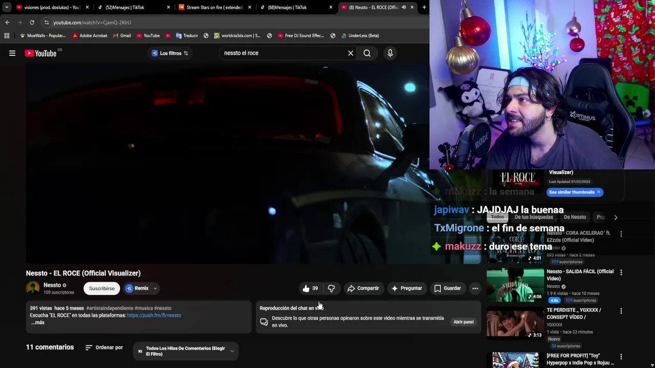Open a new browser tab
The height and width of the screenshot is (368, 655).
pyautogui.click(x=424, y=7)
